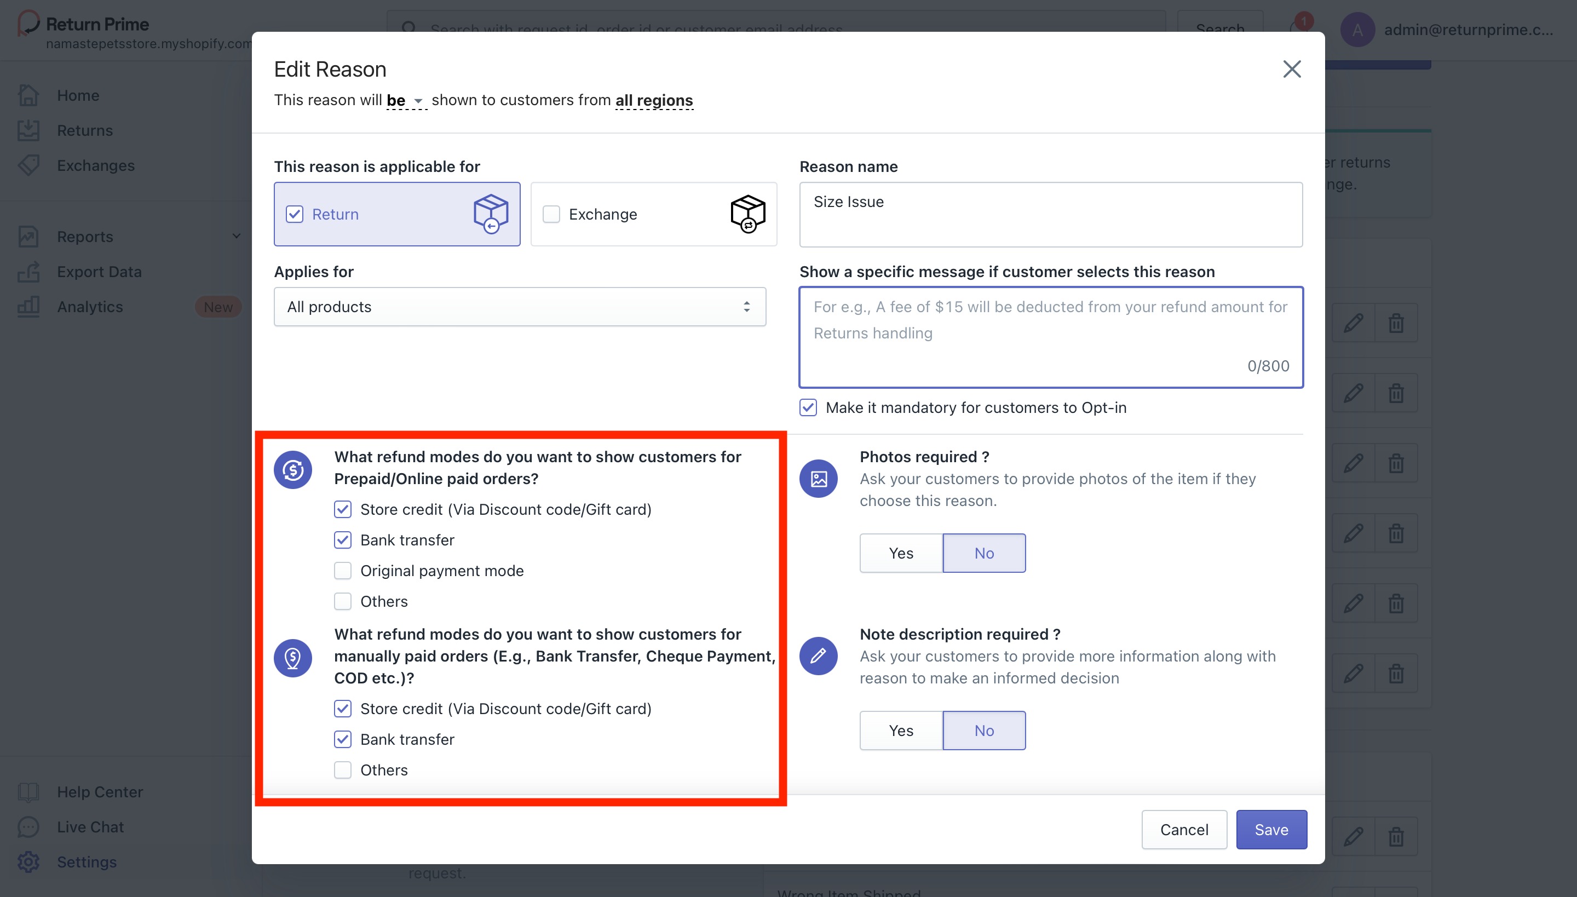The height and width of the screenshot is (897, 1577).
Task: Save the edited reason
Action: pos(1271,829)
